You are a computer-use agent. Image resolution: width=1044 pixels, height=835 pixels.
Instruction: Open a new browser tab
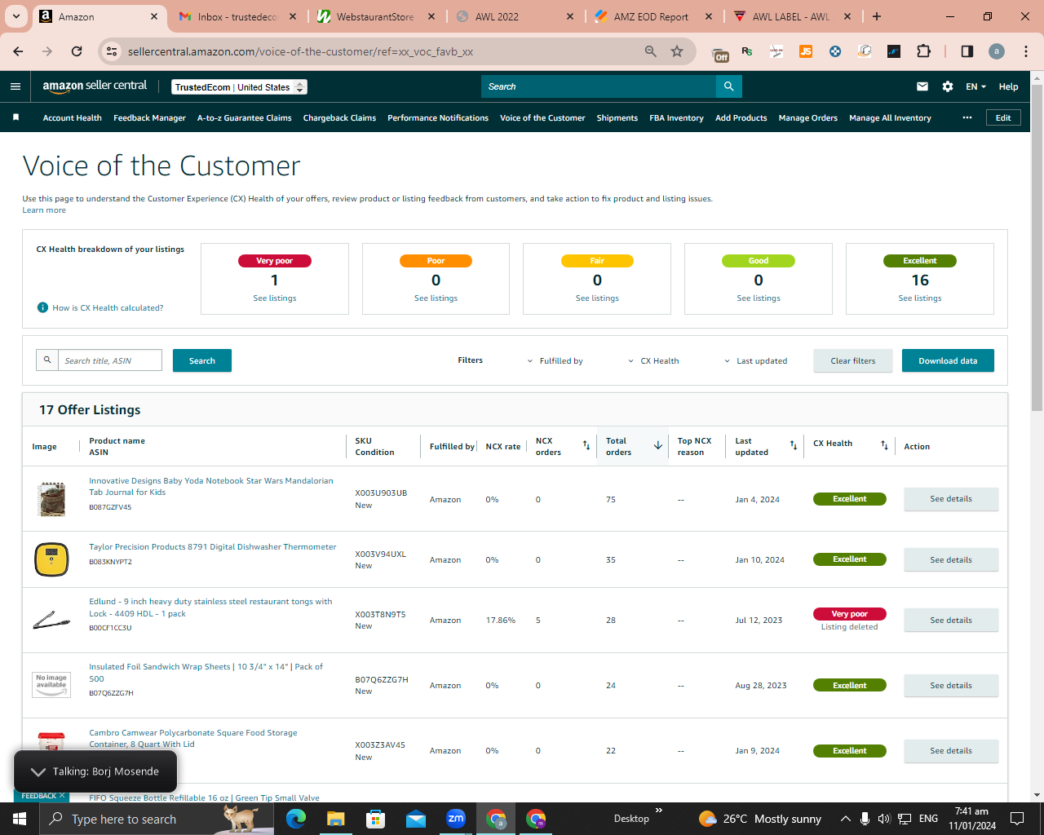(x=877, y=16)
